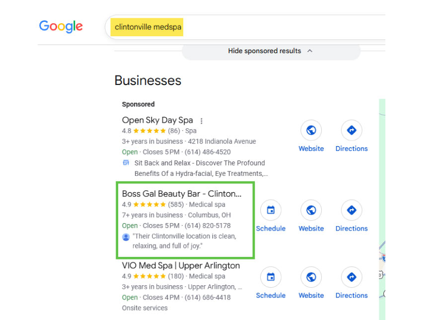The height and width of the screenshot is (320, 443).
Task: Click the Businesses heading
Action: (x=148, y=80)
